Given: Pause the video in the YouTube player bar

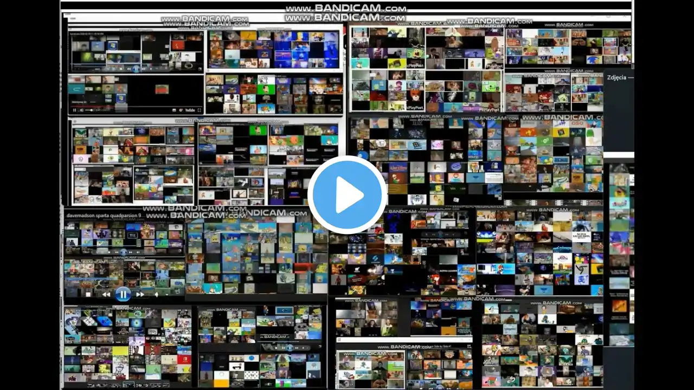Looking at the screenshot, I should [75, 110].
